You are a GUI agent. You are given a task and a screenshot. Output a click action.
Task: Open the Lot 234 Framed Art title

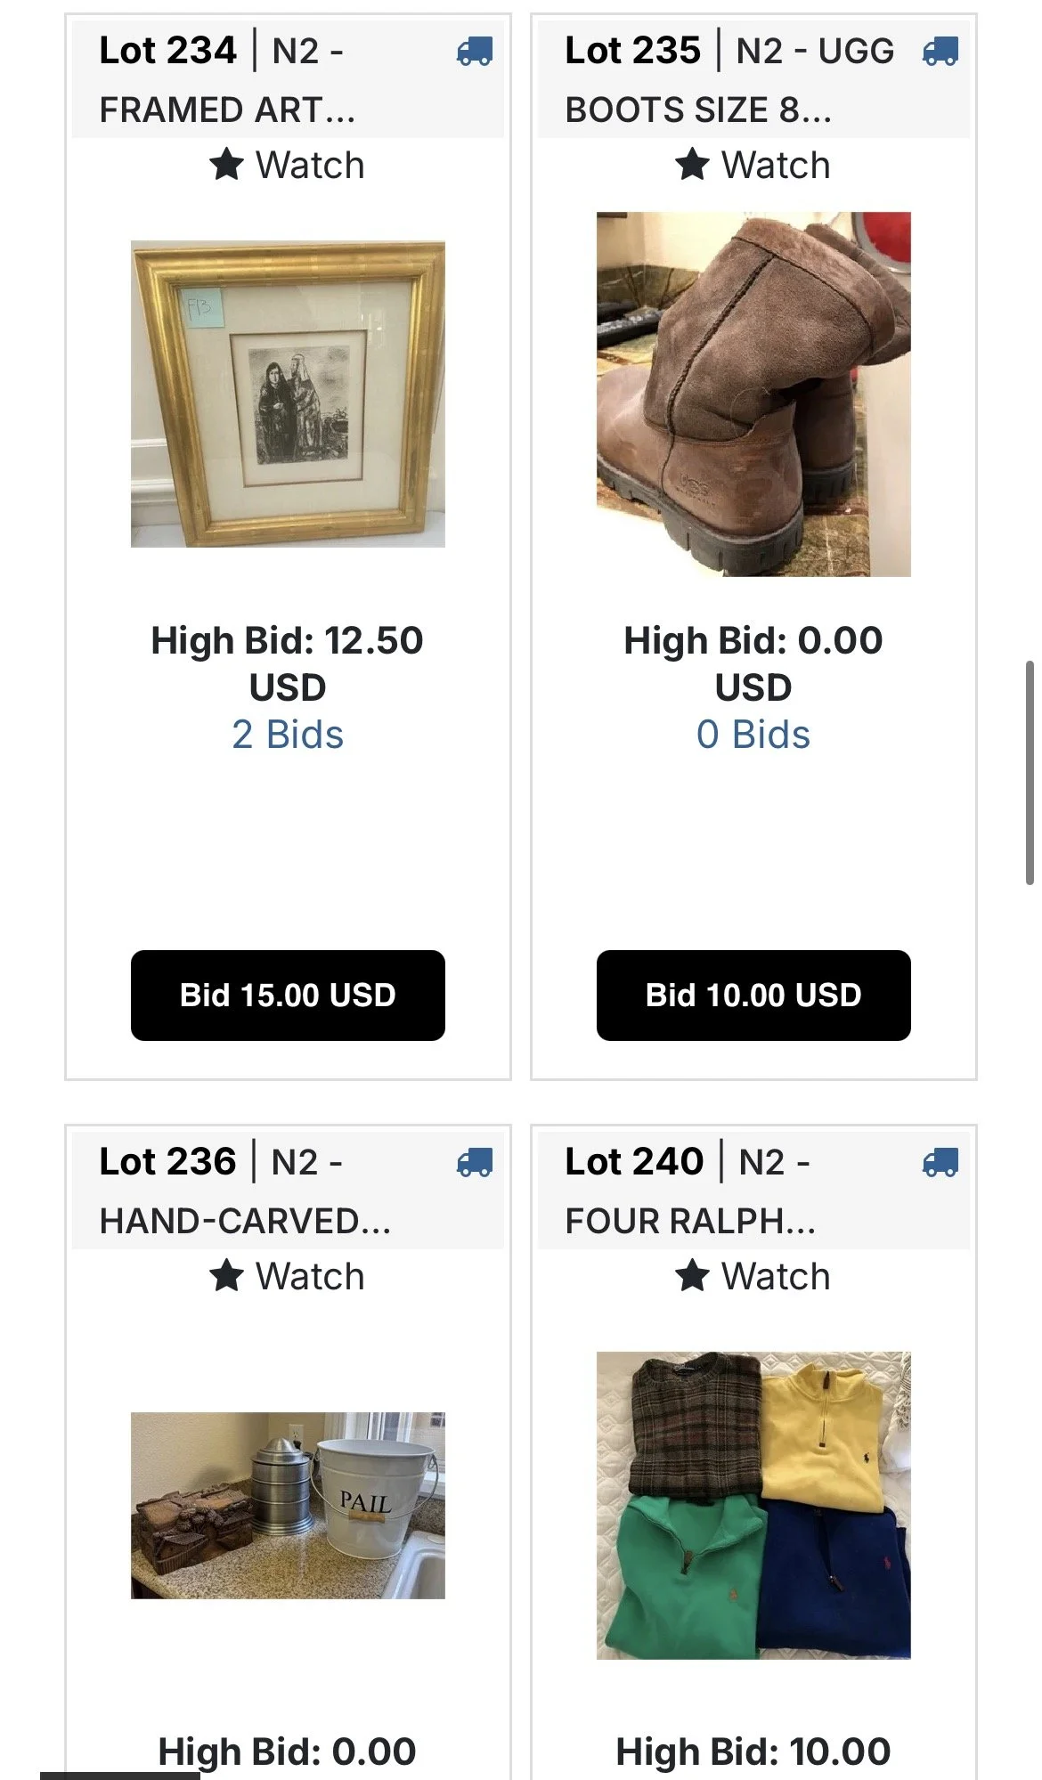click(x=227, y=80)
